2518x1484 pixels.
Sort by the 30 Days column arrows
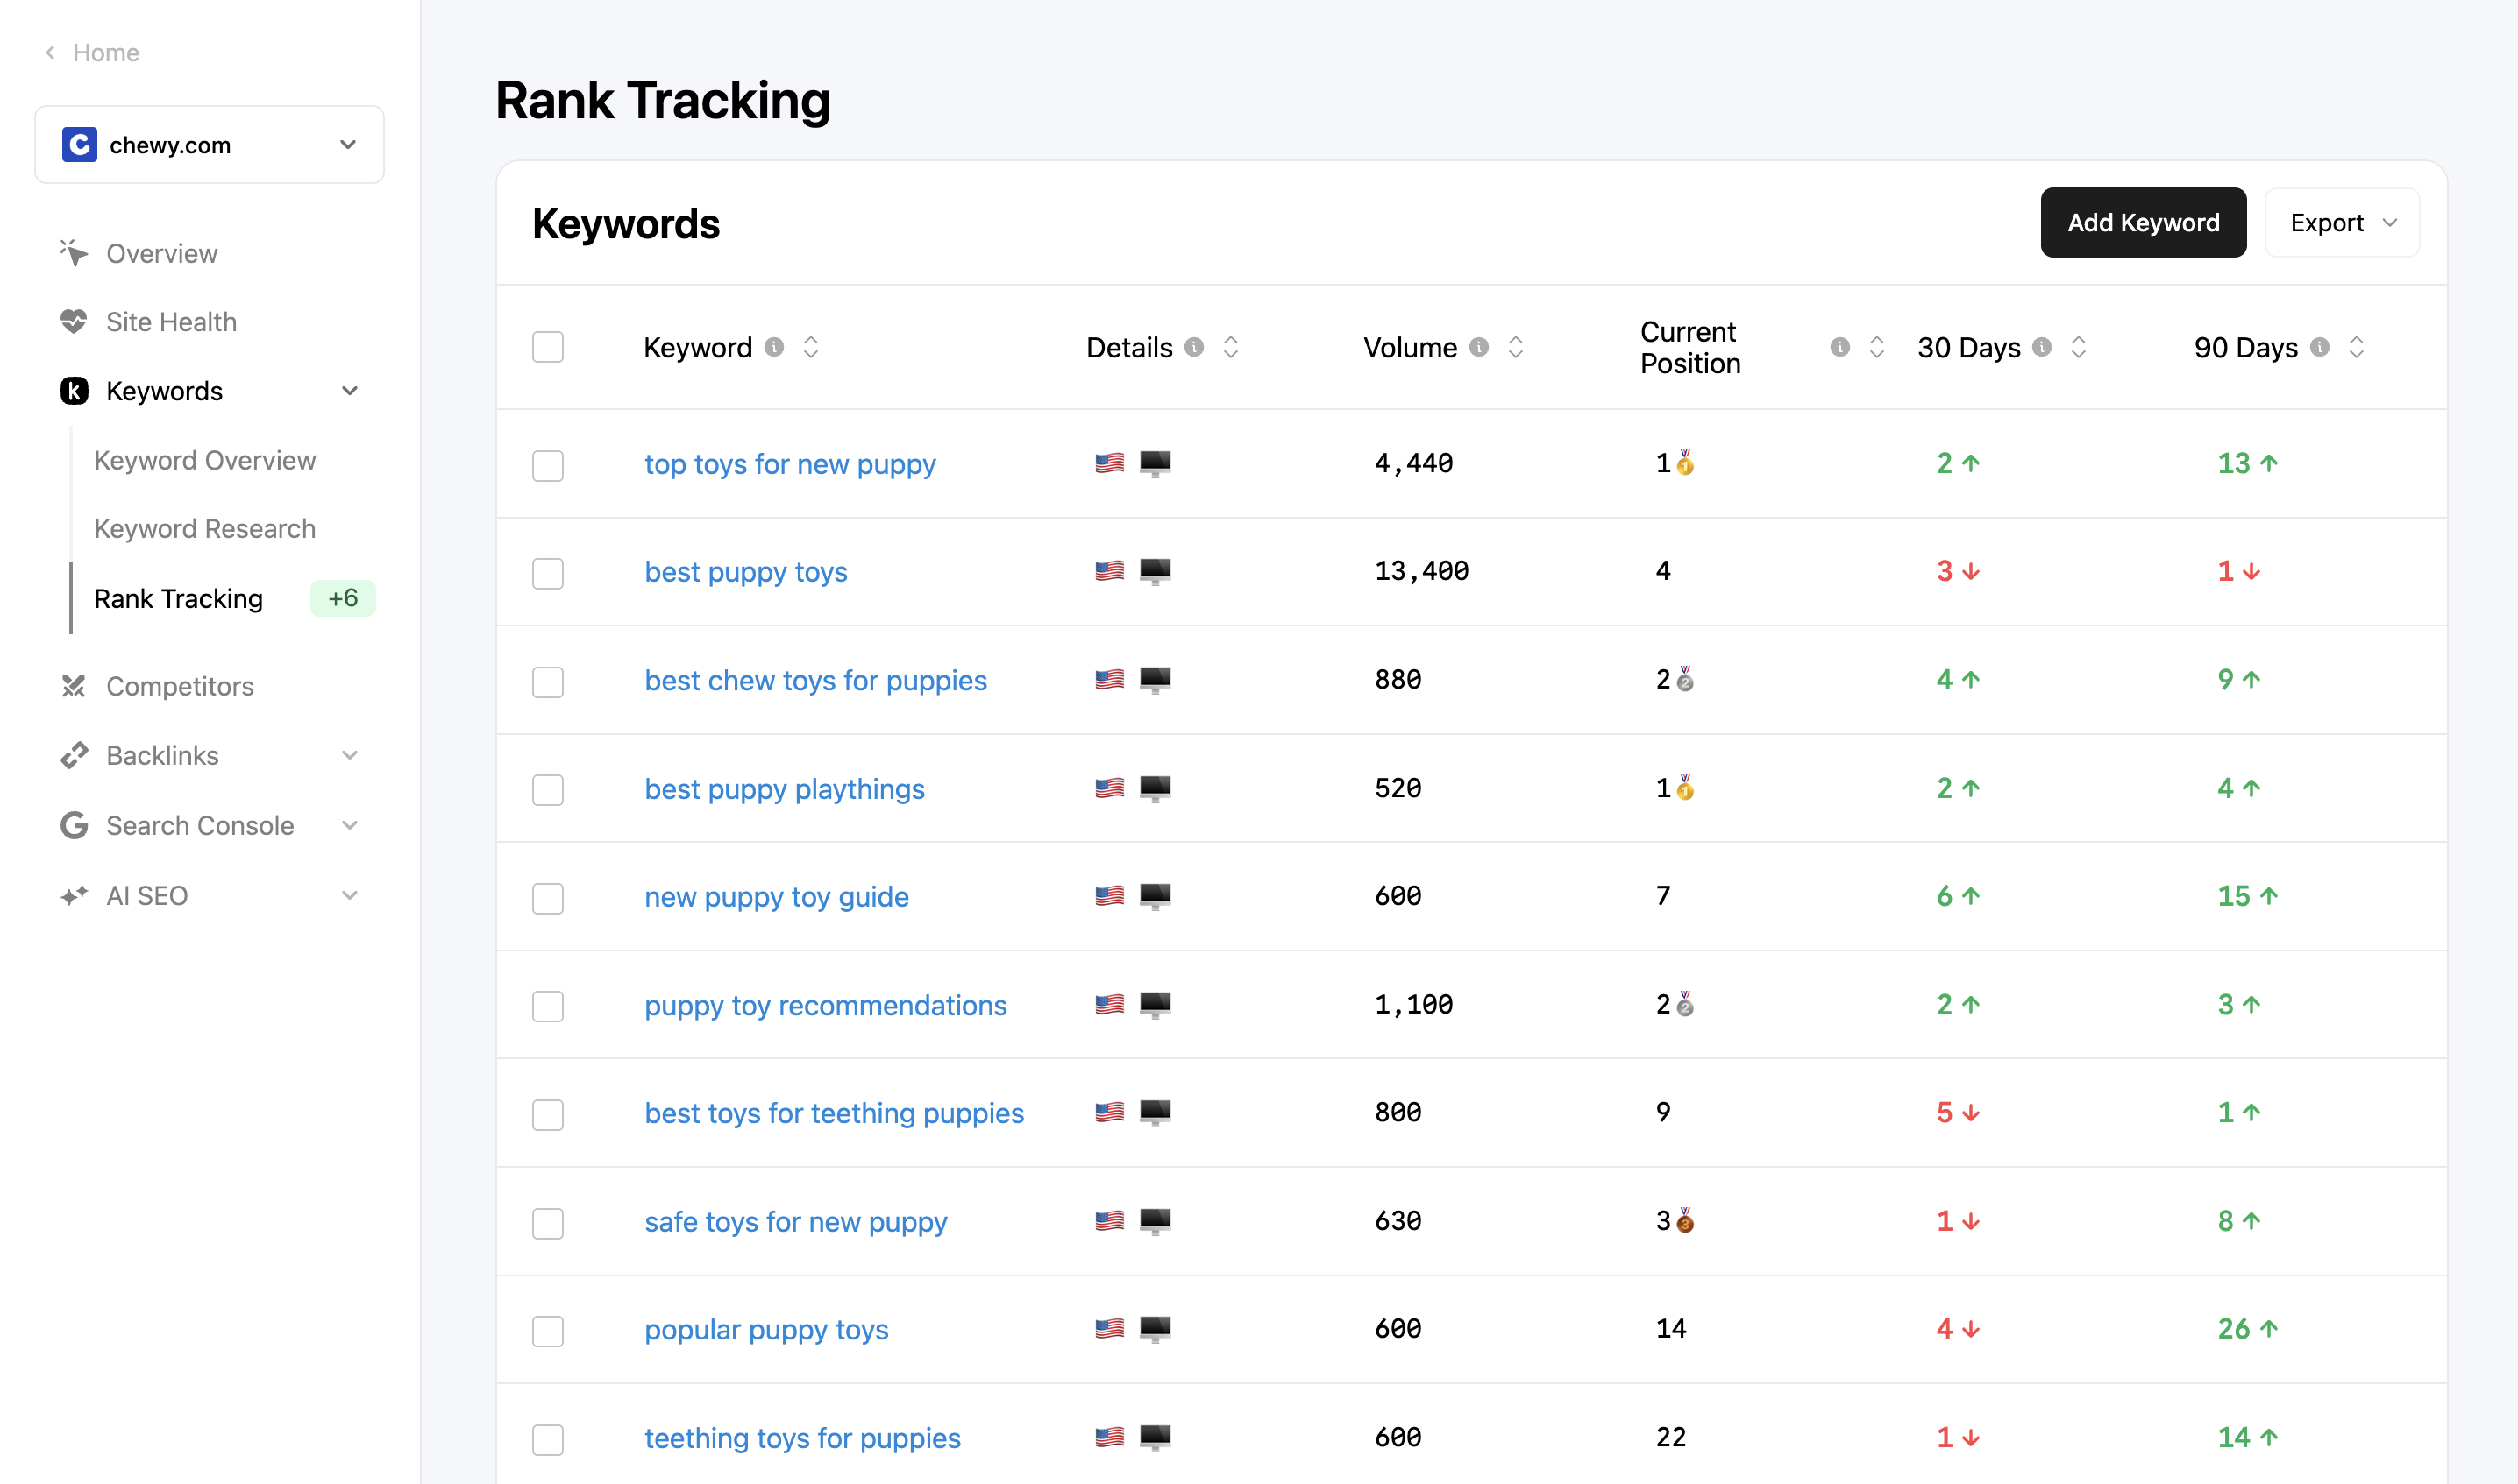pyautogui.click(x=2079, y=347)
